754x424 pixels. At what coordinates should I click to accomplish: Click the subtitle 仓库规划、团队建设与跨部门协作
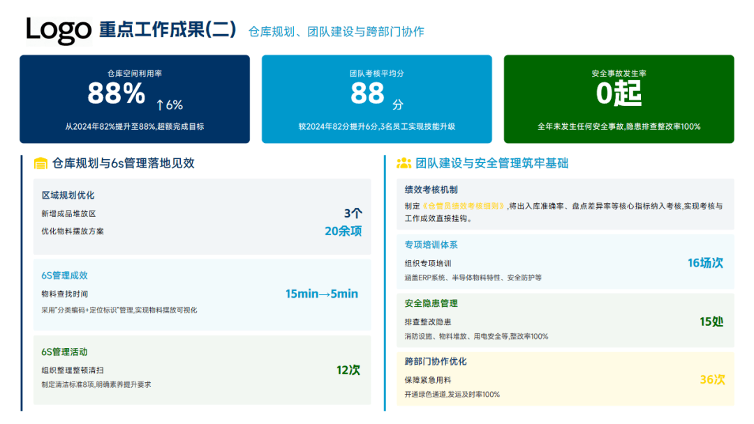tap(336, 31)
